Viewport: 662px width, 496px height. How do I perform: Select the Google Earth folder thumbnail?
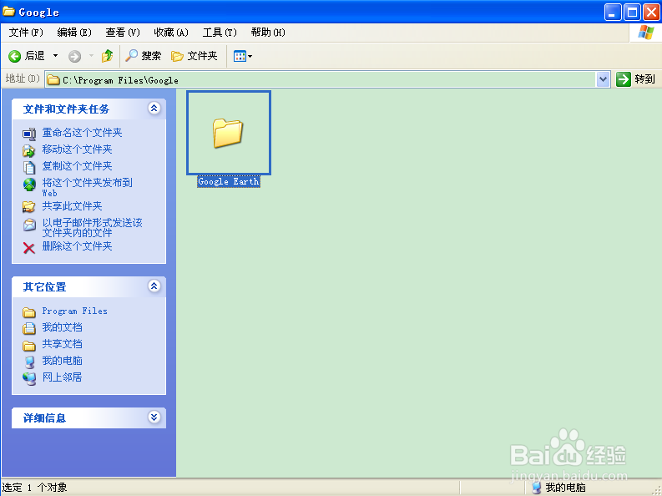229,133
